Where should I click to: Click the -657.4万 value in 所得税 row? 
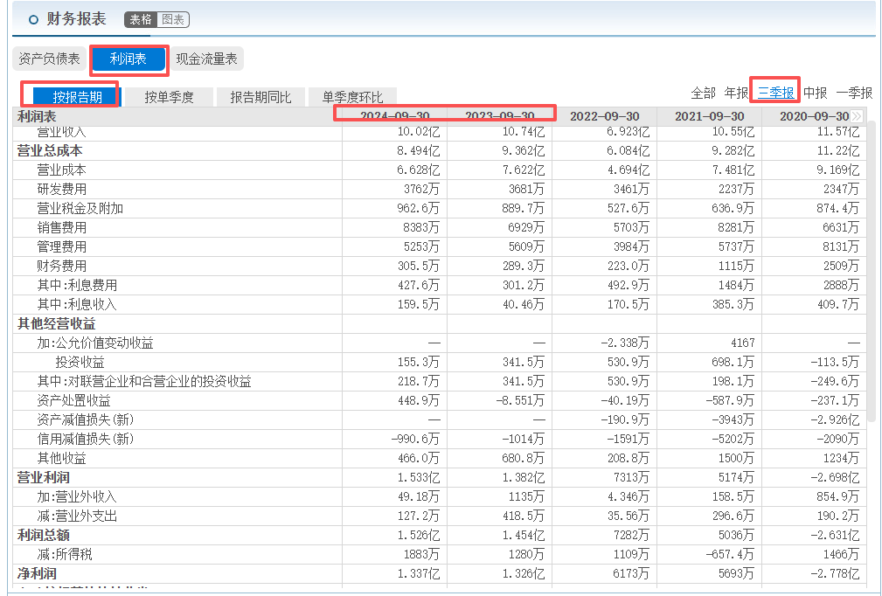(x=730, y=554)
